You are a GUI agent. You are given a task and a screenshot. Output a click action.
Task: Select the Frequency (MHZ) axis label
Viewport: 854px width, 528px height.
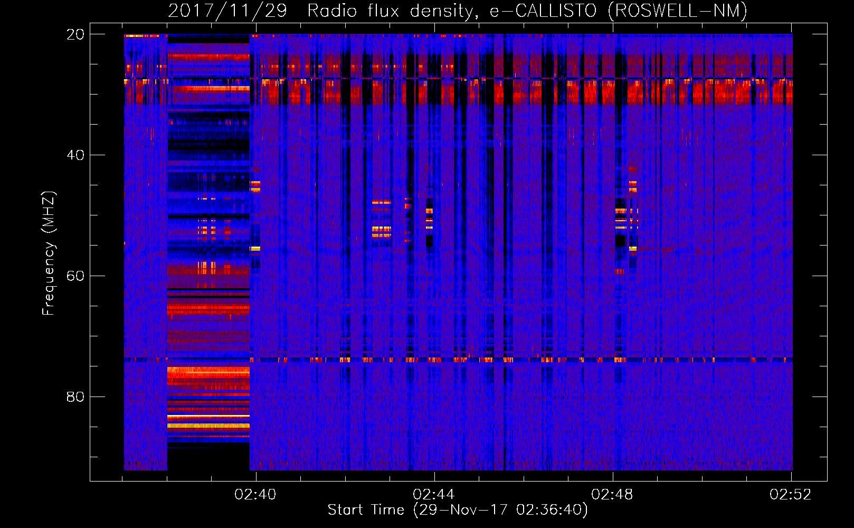tap(49, 253)
